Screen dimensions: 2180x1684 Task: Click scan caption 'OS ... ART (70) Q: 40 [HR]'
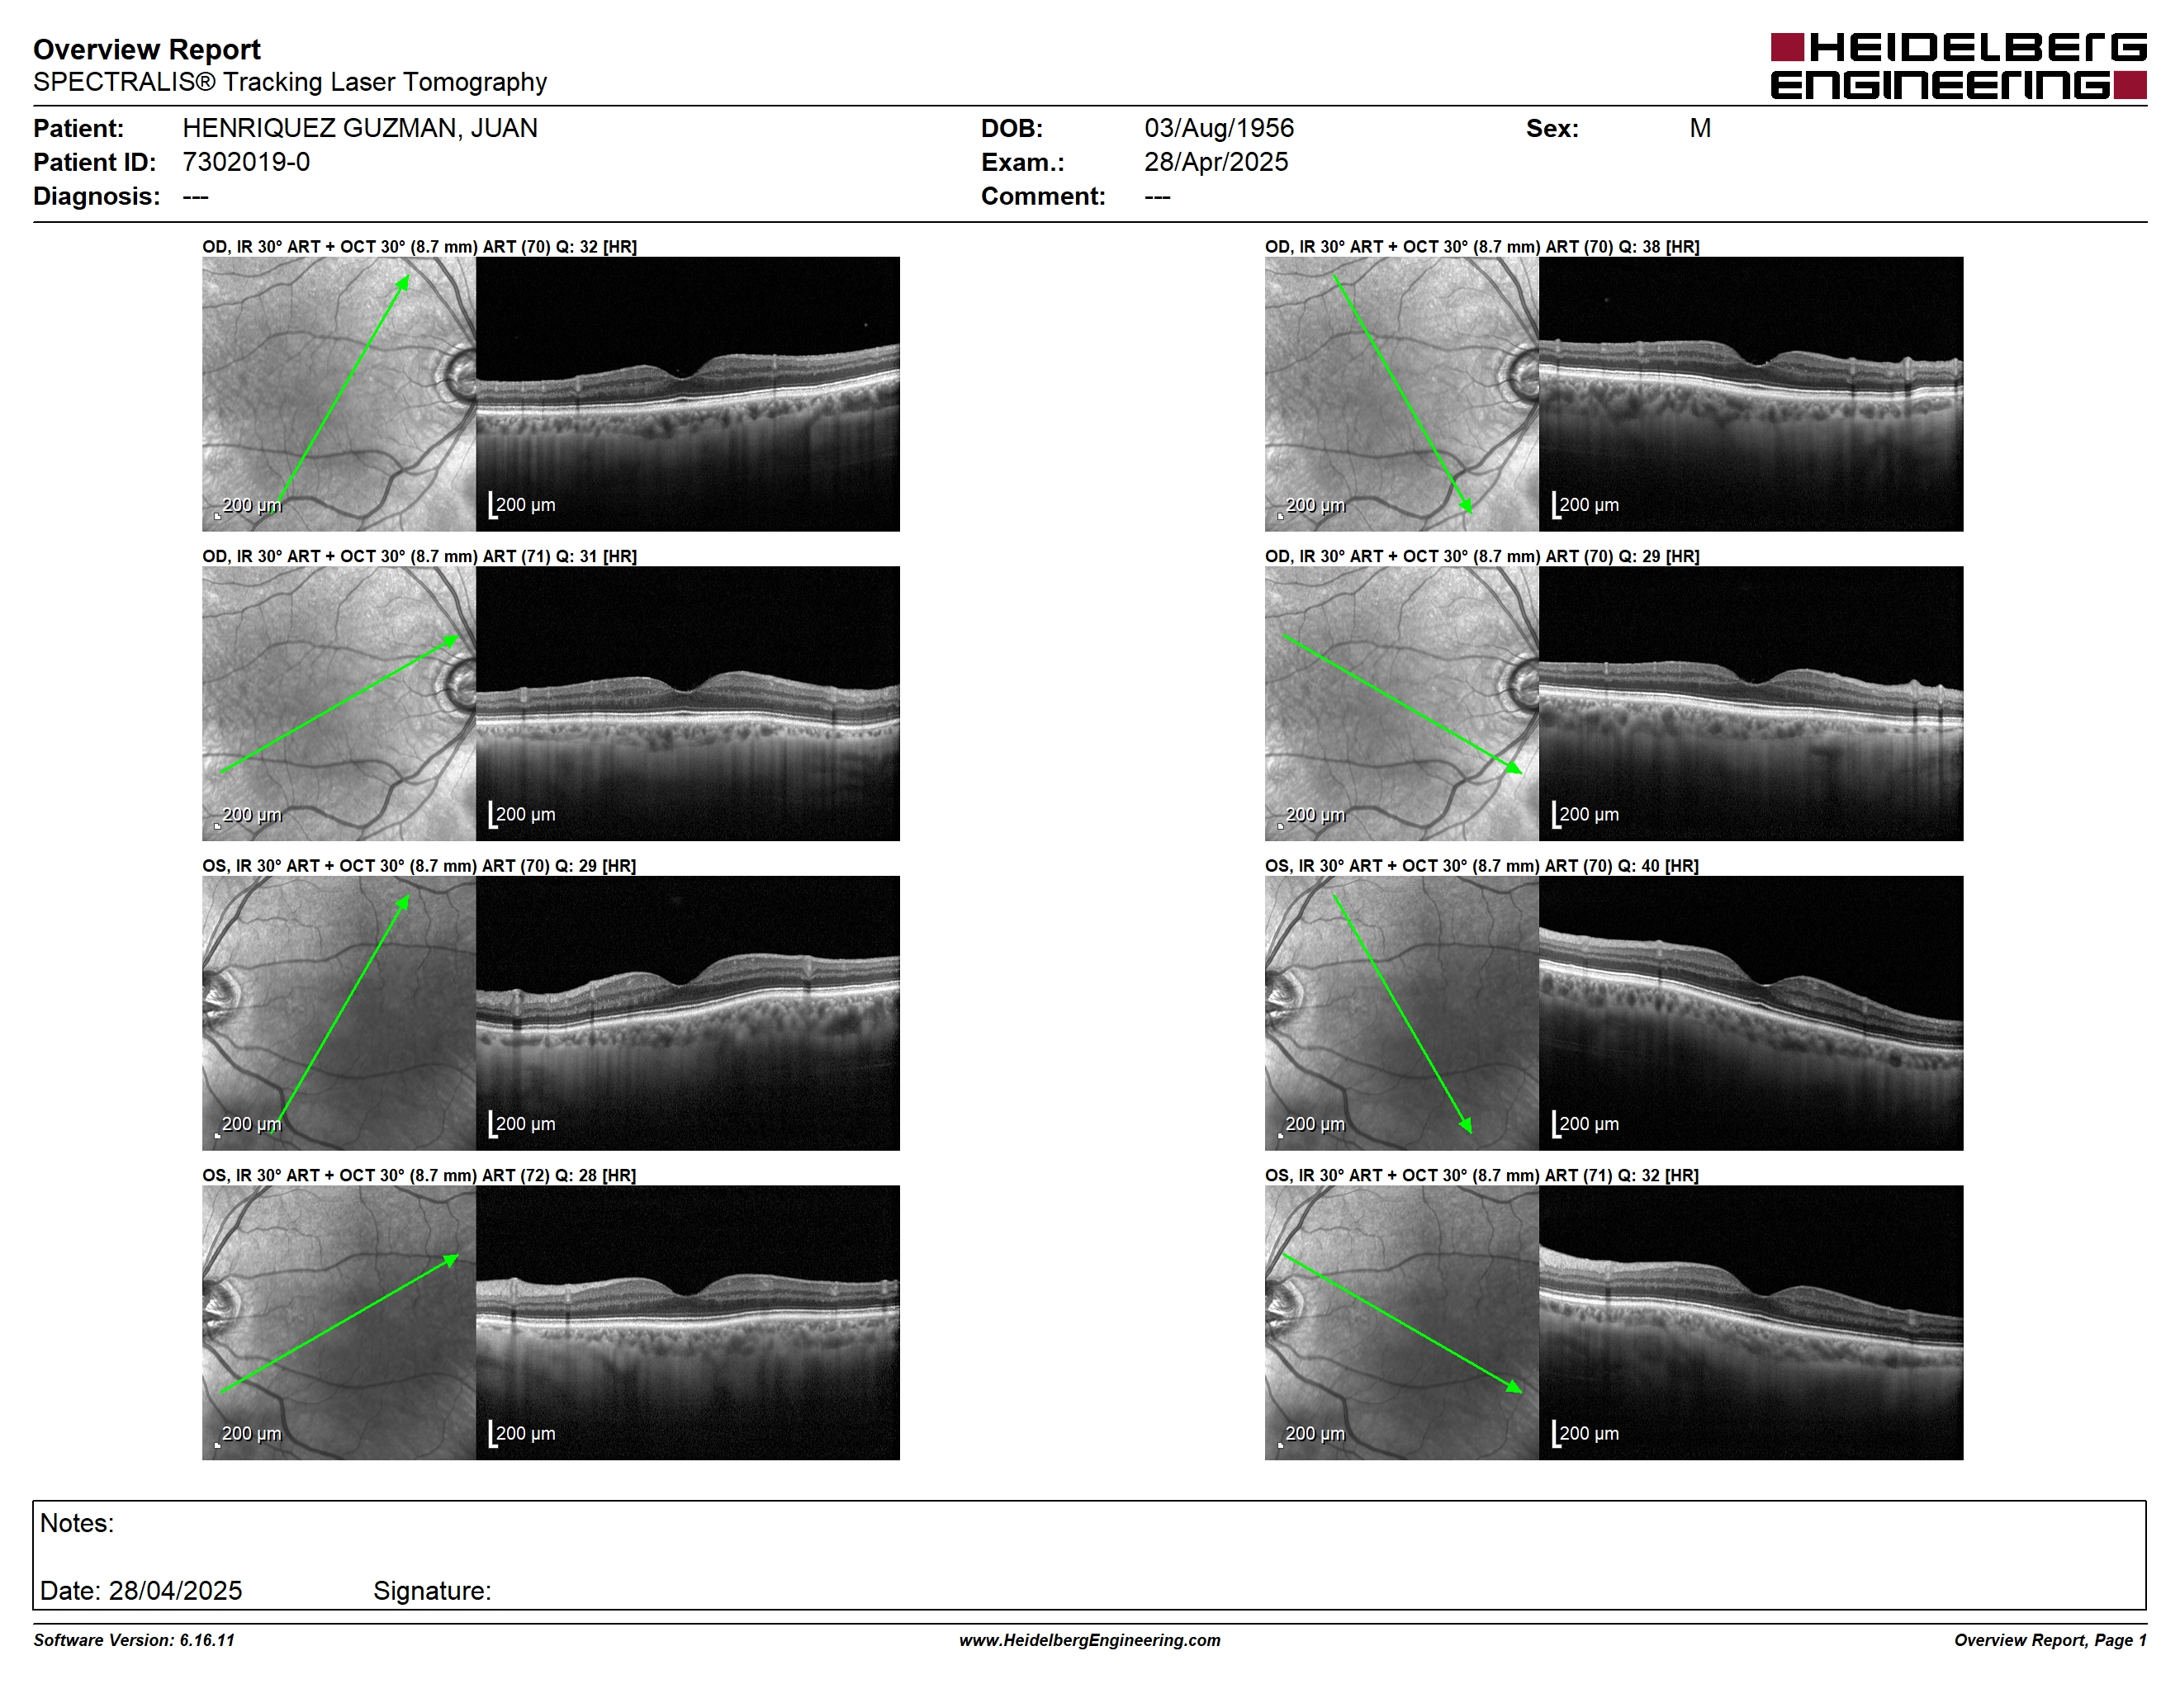point(1481,865)
